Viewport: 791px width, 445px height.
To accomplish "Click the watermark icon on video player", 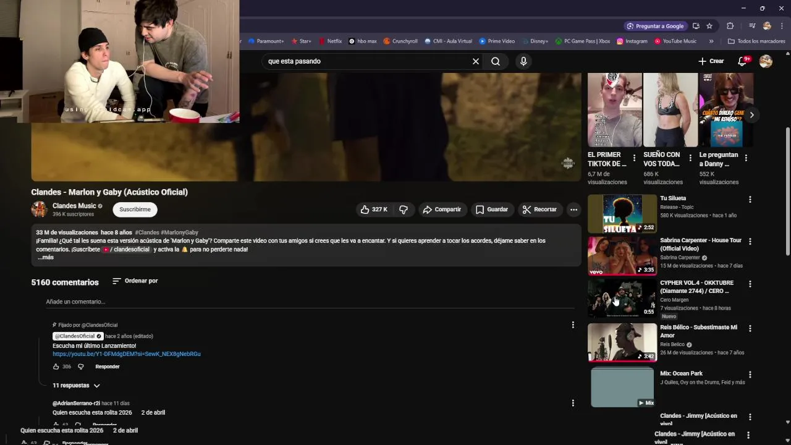I will pos(567,163).
